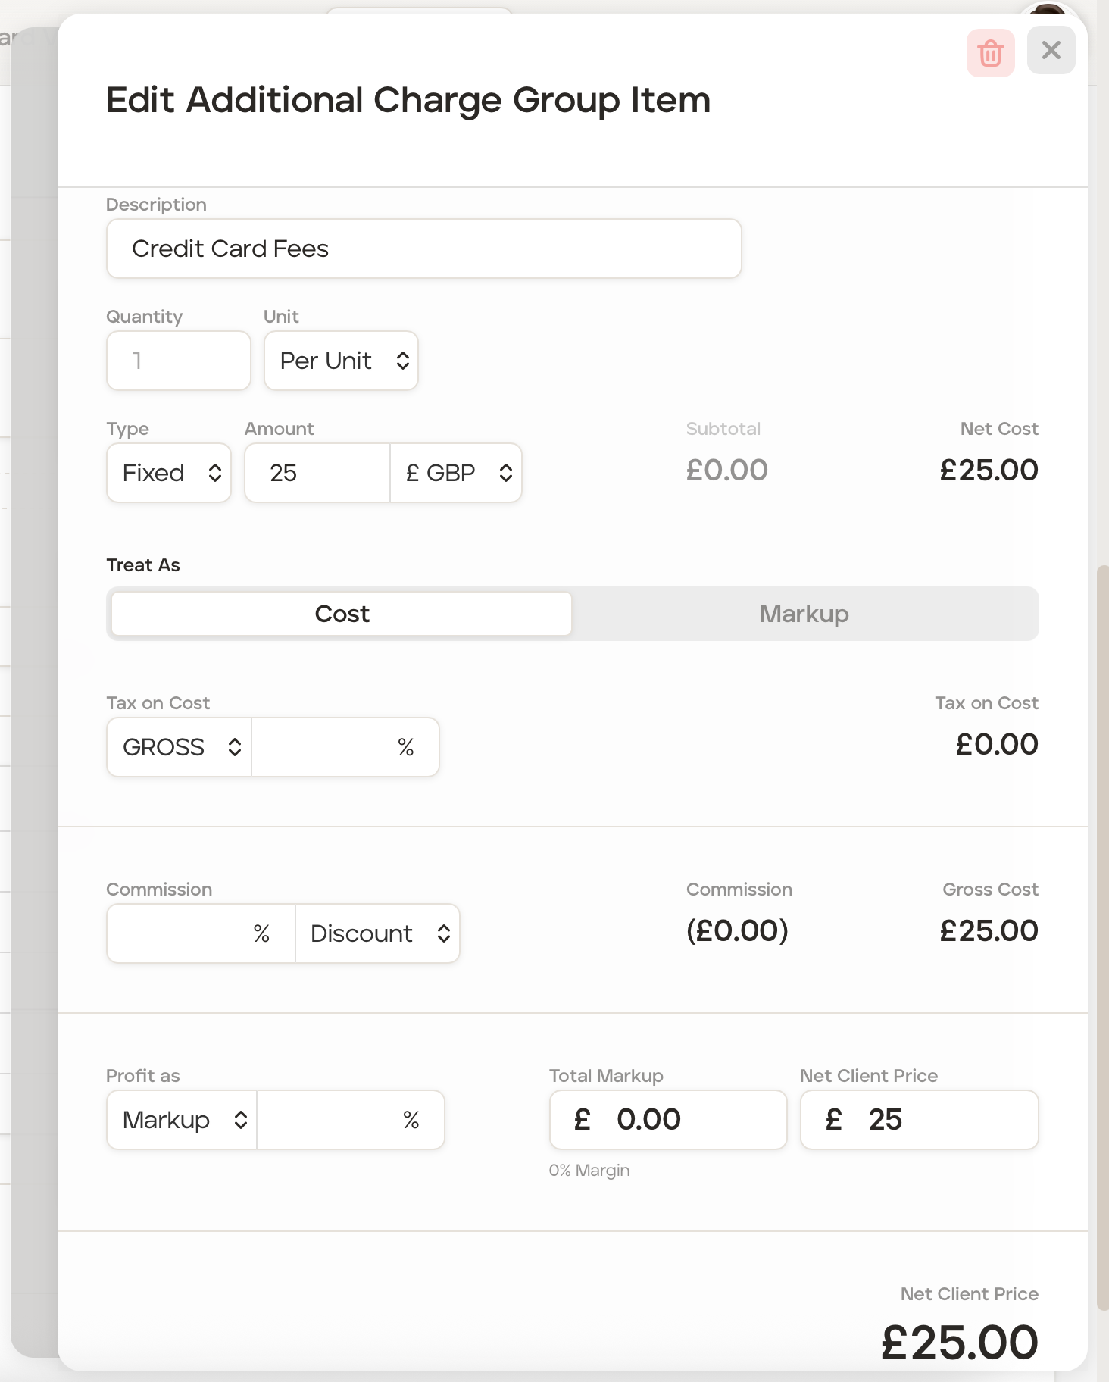This screenshot has height=1382, width=1109.
Task: Close the Edit Additional Charge dialog
Action: point(1051,51)
